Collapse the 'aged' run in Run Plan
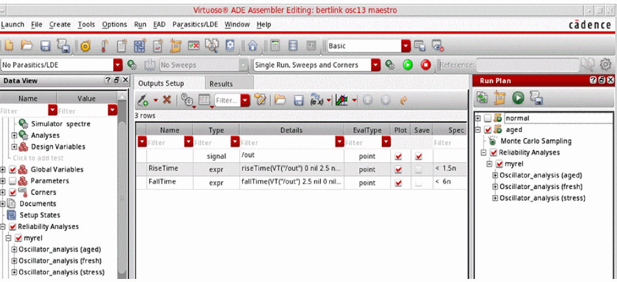Screen dimensions: 617x282 click(478, 129)
